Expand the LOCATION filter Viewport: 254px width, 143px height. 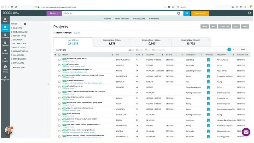pyautogui.click(x=17, y=40)
